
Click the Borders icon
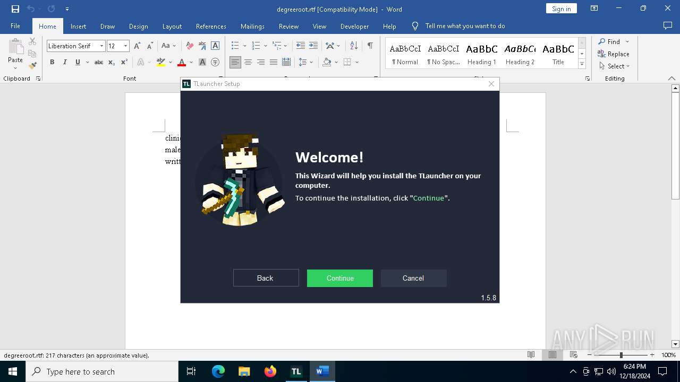347,62
